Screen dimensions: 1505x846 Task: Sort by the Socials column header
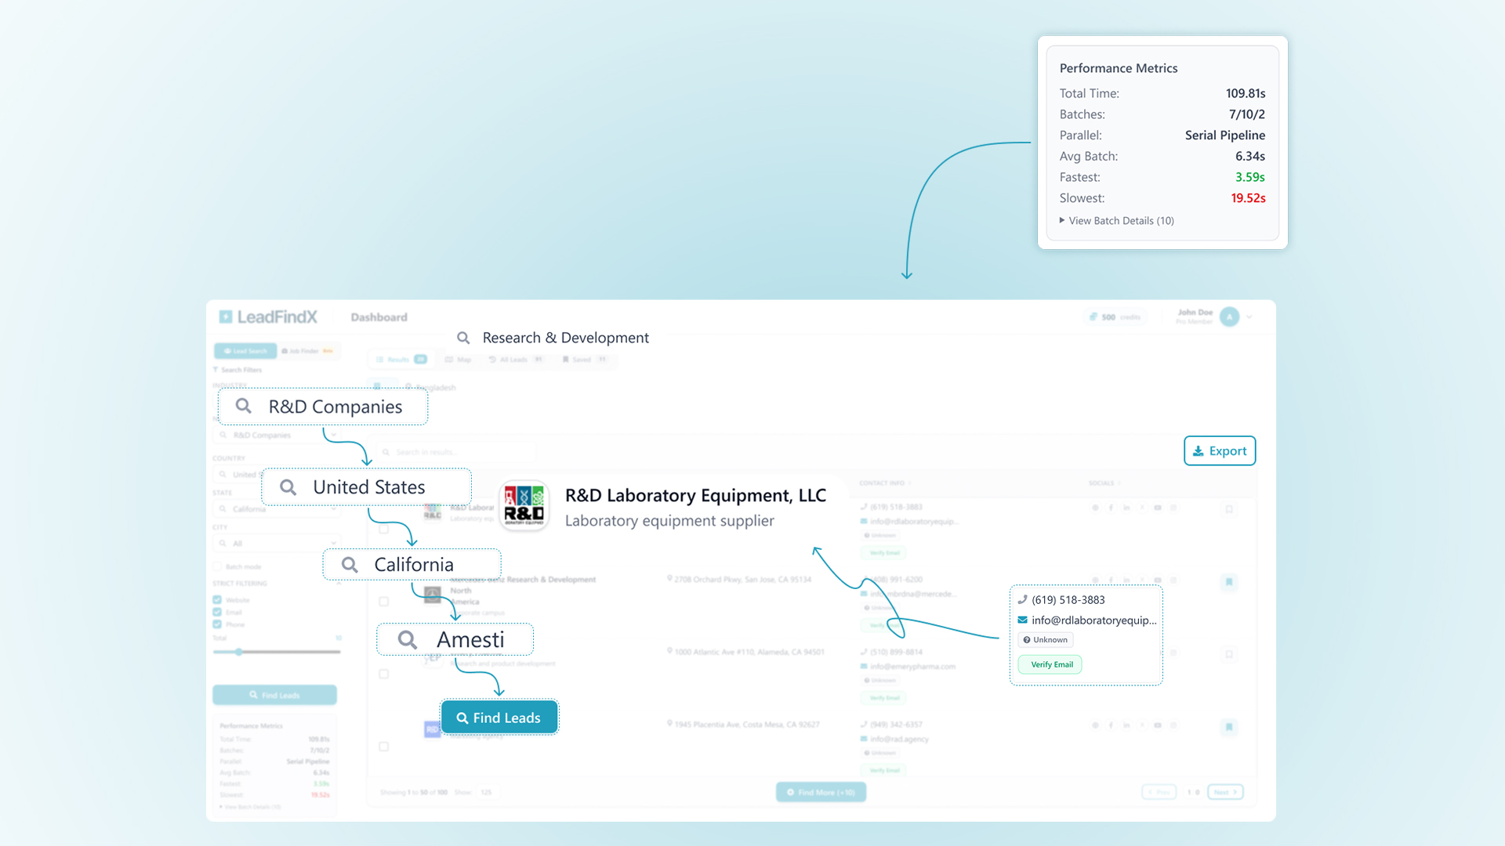(x=1104, y=483)
